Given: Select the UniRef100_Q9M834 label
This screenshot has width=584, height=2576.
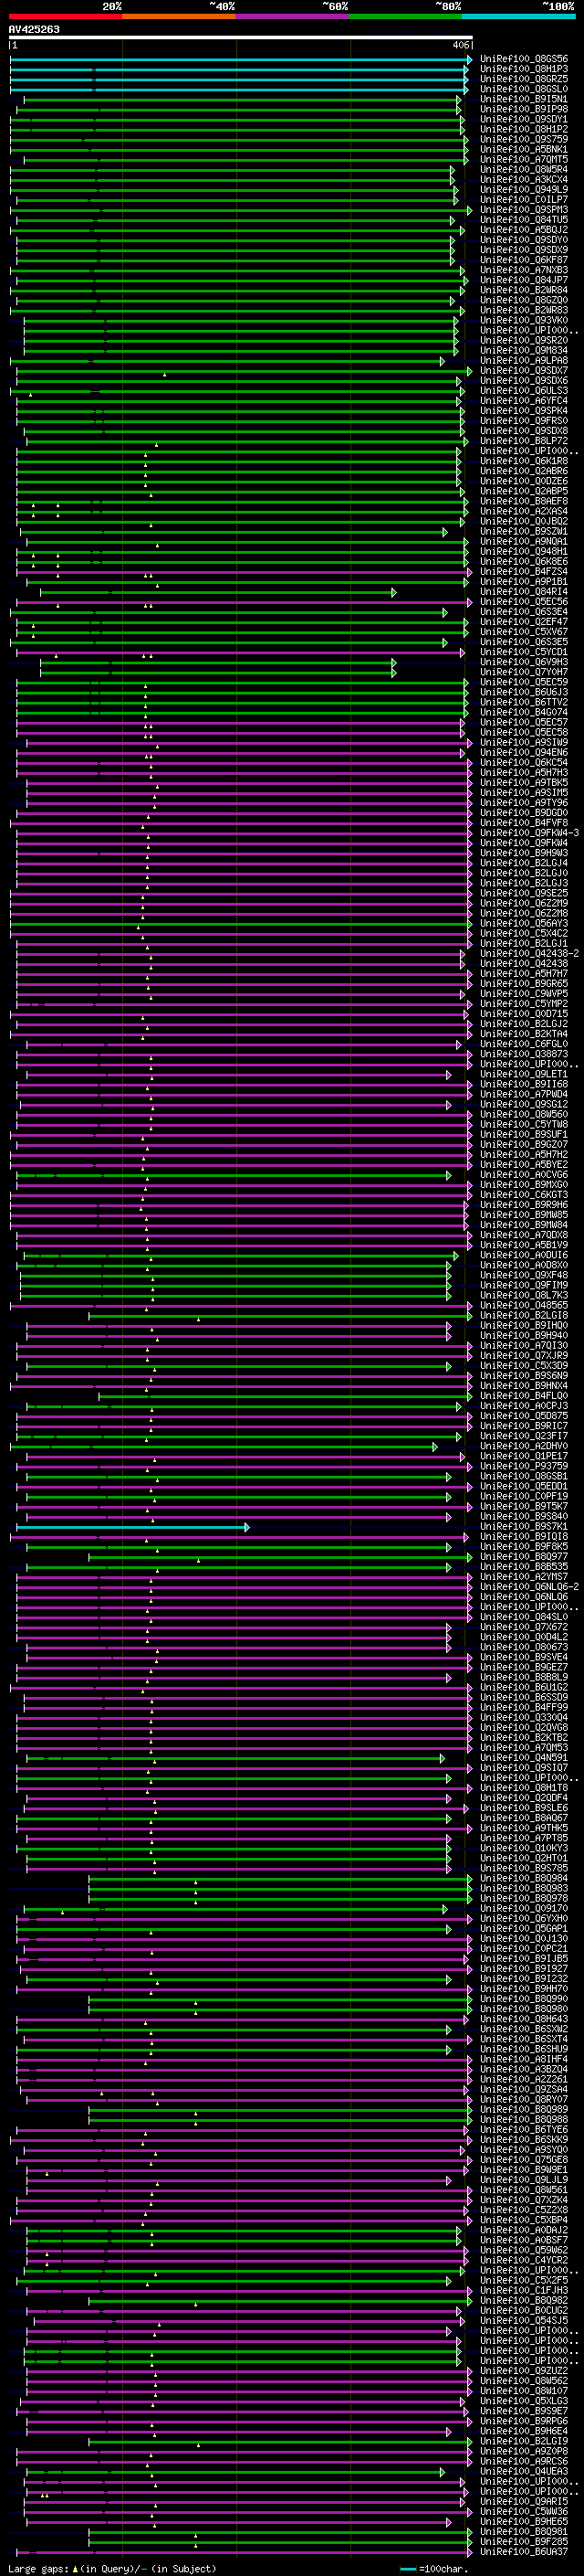Looking at the screenshot, I should [524, 350].
